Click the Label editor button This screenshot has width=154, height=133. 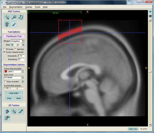tap(14, 93)
